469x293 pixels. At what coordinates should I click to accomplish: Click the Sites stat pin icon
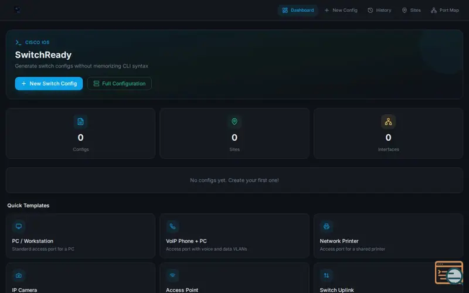click(x=235, y=122)
